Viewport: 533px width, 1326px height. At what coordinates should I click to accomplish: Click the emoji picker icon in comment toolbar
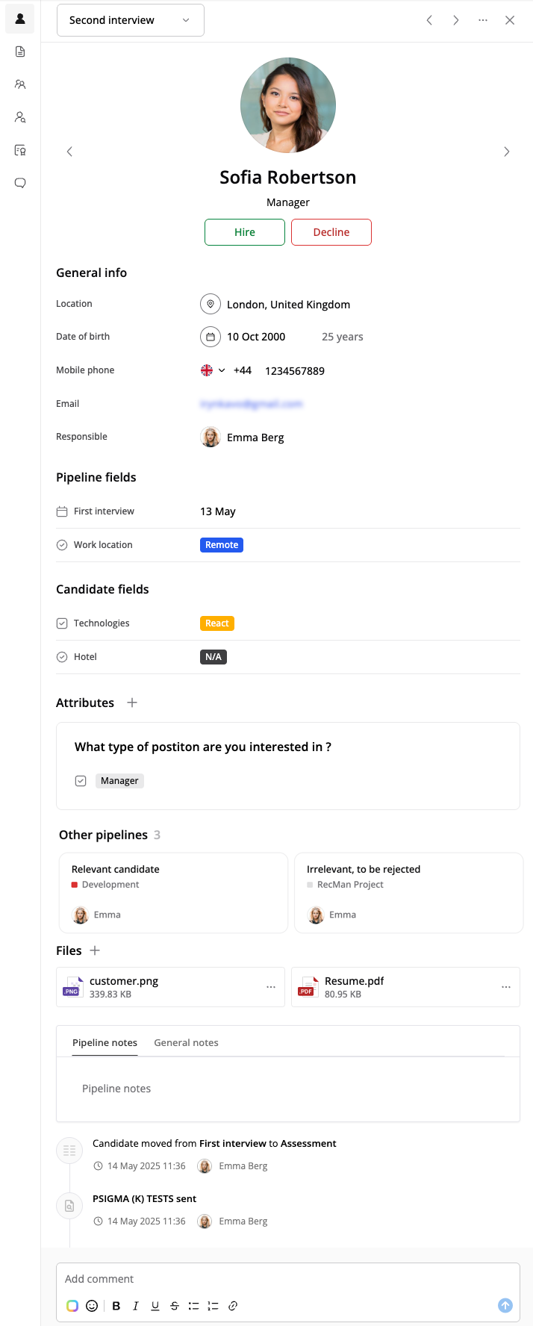92,1306
